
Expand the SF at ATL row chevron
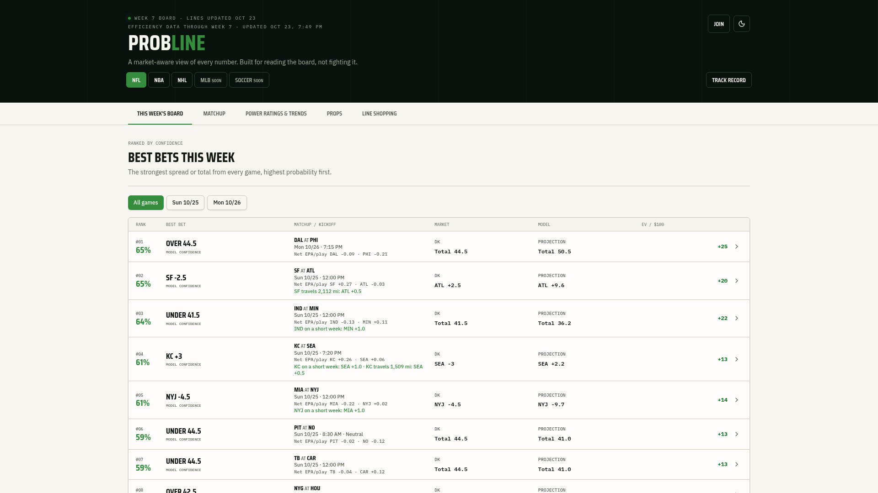click(737, 281)
